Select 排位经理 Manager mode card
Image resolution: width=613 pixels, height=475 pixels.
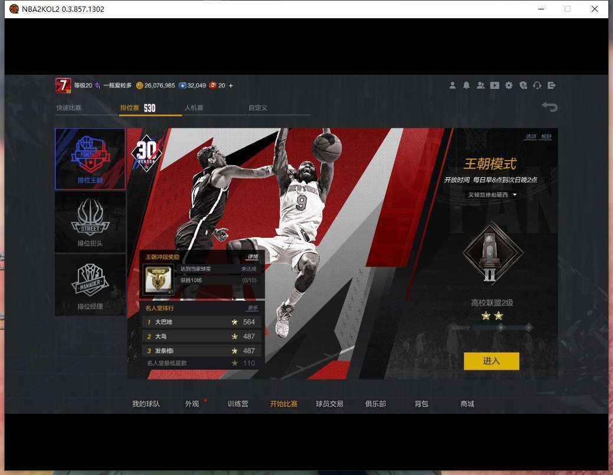click(x=90, y=285)
